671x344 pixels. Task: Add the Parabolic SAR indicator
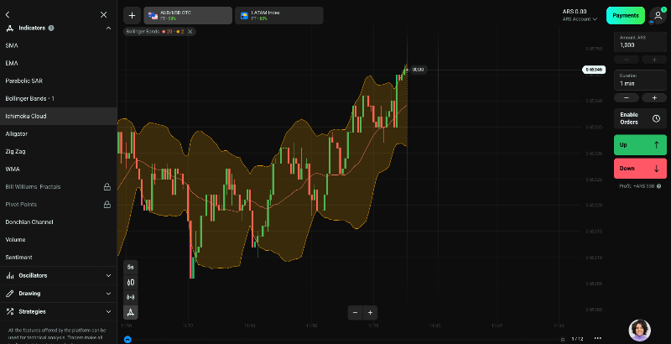coord(58,81)
